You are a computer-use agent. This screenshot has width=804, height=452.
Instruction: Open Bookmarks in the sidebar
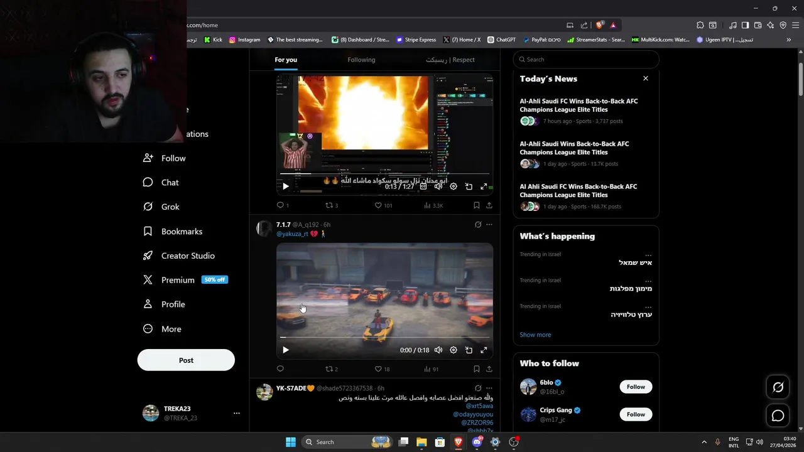[173, 231]
